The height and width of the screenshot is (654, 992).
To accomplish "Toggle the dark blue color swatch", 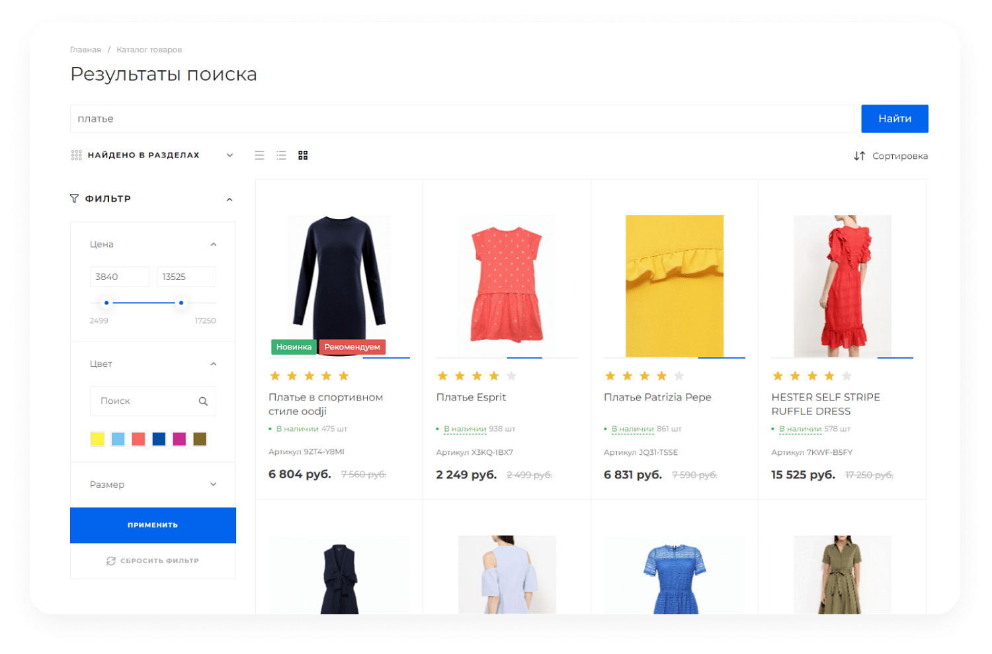I will coord(159,439).
